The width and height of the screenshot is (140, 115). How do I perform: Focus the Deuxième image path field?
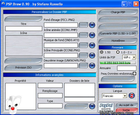click(61, 66)
